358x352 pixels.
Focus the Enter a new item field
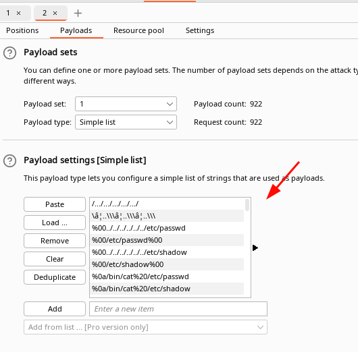tap(178, 309)
